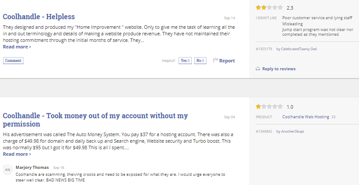Screen dimensions: 359x185
Task: Click the AN avatar next to Marjory Thomas
Action: click(x=7, y=170)
